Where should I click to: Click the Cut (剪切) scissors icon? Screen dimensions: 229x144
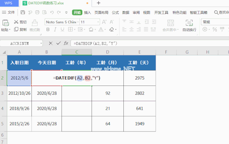16,22
